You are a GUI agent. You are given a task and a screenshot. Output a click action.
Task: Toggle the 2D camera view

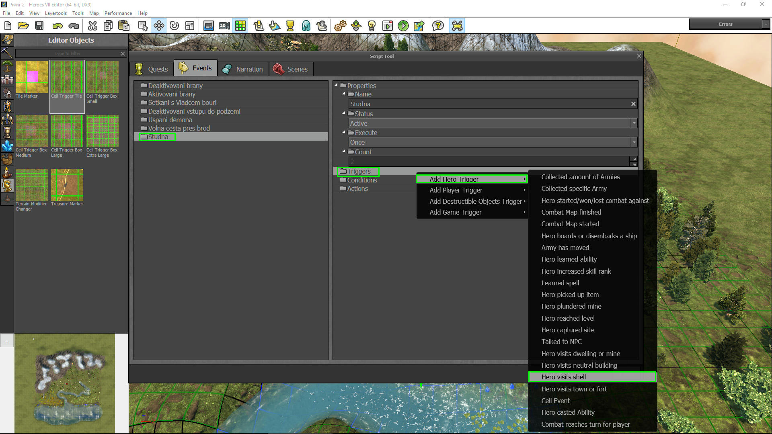pyautogui.click(x=224, y=26)
